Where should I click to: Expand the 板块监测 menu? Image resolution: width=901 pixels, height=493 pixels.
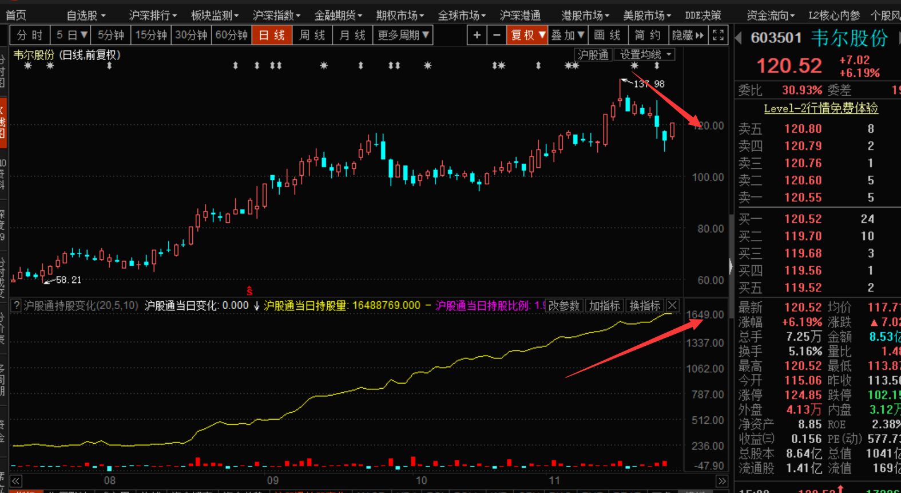coord(215,15)
